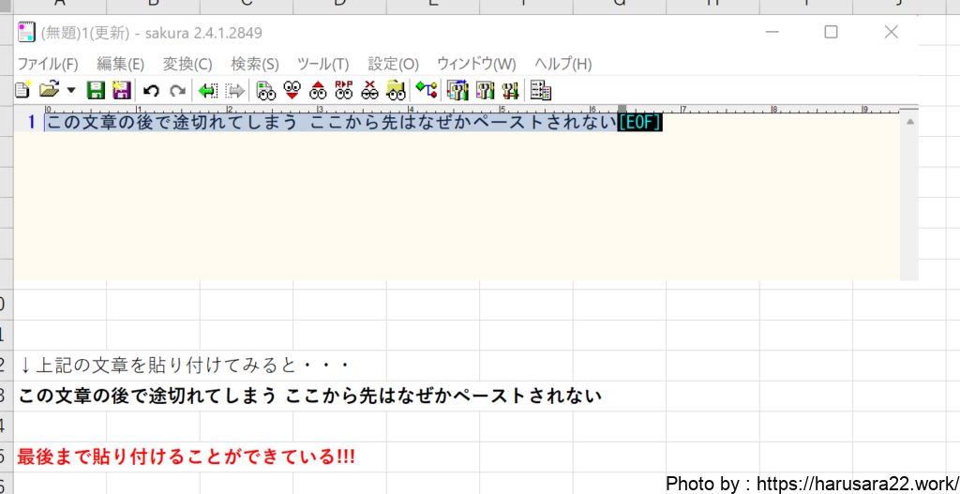Launch Grep with folder binoculars icon
Viewport: 960px width, 494px height.
(396, 90)
